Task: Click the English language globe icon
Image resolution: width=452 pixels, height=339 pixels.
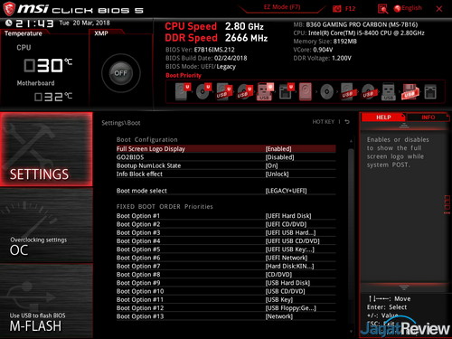Action: [397, 9]
